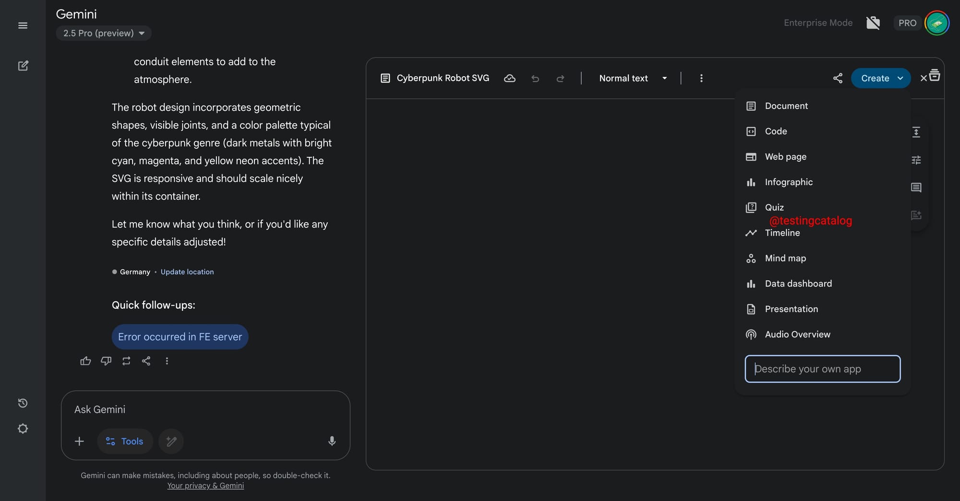Viewport: 960px width, 501px height.
Task: Choose Audio Overview option
Action: click(x=822, y=334)
